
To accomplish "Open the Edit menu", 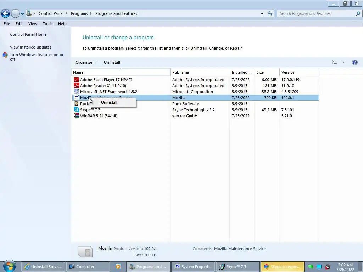I will 19,24.
